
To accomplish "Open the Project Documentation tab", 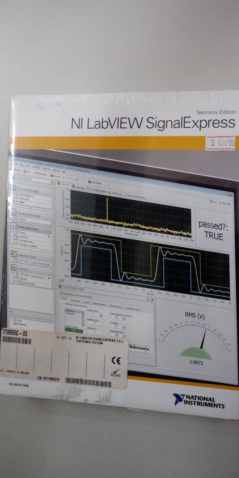I will 135,197.
